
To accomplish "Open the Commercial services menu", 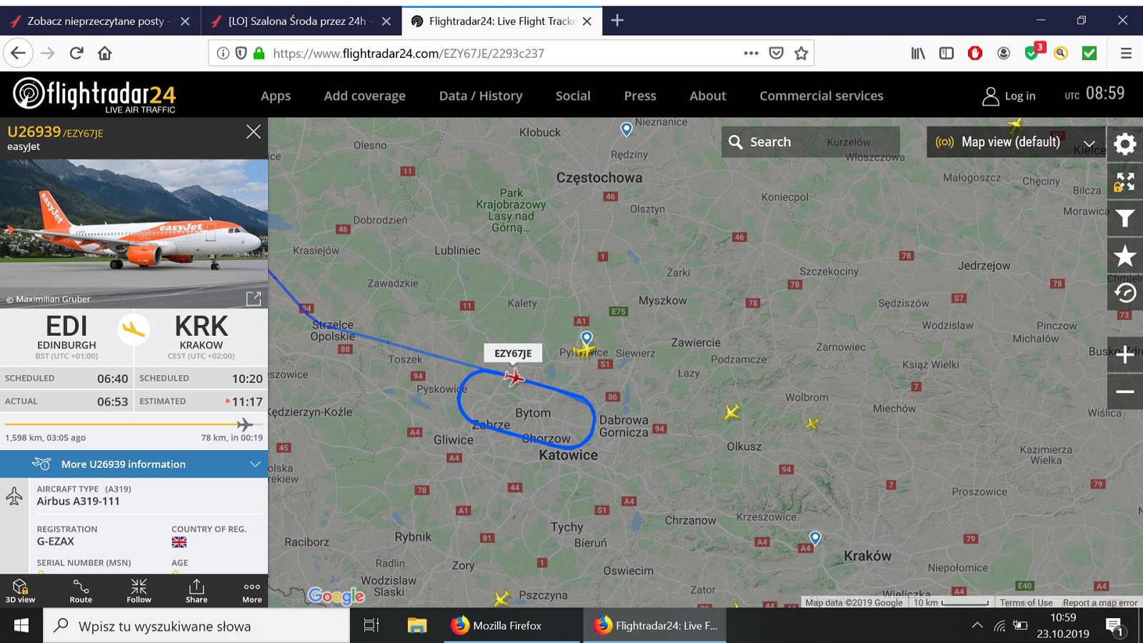I will click(x=822, y=96).
